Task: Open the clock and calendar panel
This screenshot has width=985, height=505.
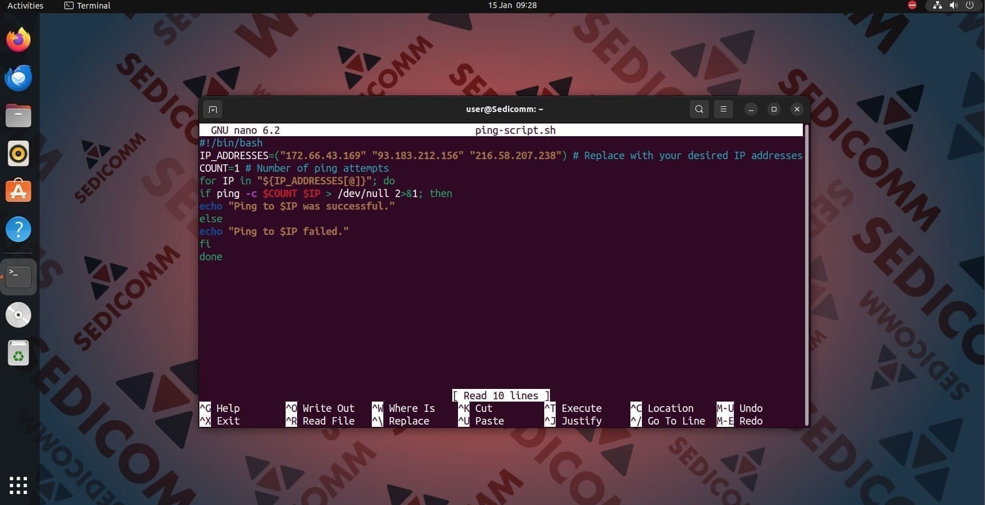Action: point(512,5)
